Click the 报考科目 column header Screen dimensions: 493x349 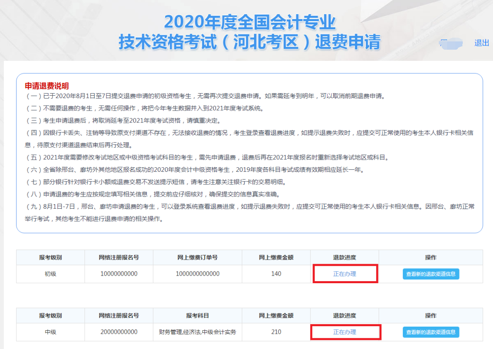[x=197, y=315]
